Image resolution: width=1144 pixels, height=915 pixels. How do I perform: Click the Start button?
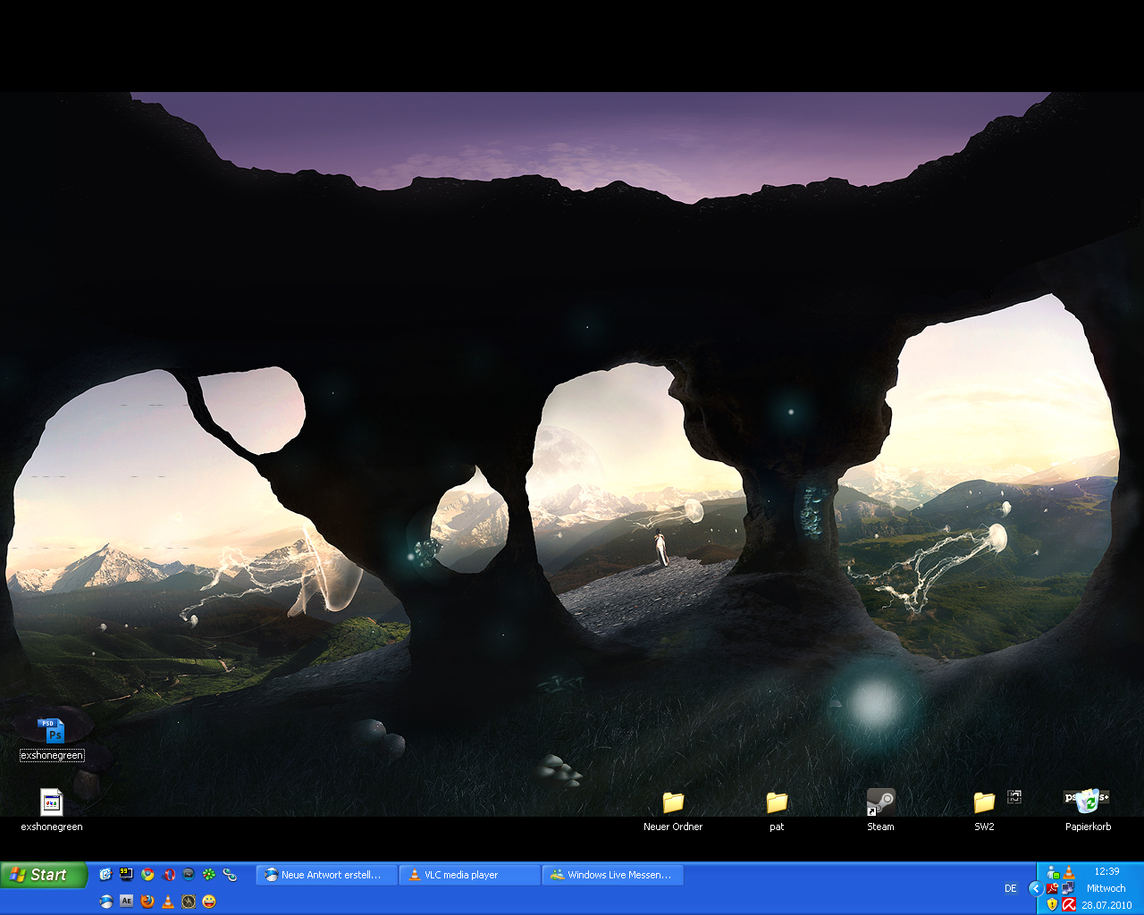point(43,875)
